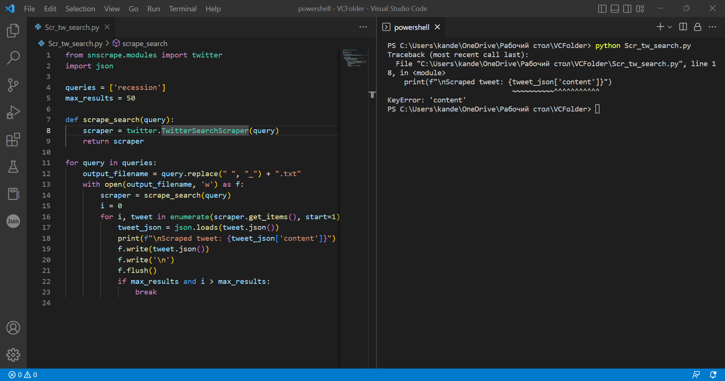725x381 pixels.
Task: Open notifications bell in status bar
Action: (713, 375)
